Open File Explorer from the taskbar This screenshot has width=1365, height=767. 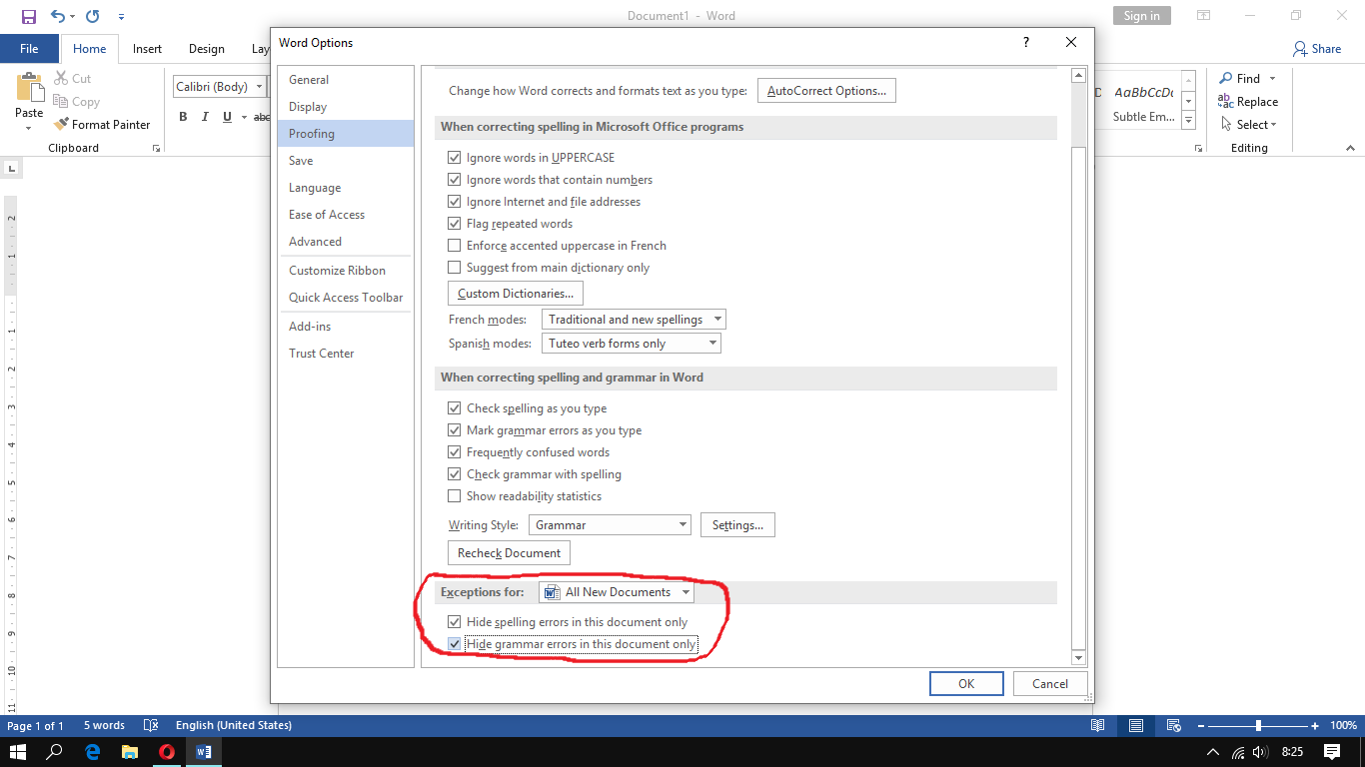(x=129, y=752)
